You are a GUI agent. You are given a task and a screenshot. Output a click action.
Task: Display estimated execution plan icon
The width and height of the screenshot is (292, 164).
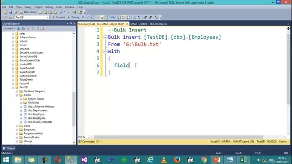pyautogui.click(x=92, y=17)
